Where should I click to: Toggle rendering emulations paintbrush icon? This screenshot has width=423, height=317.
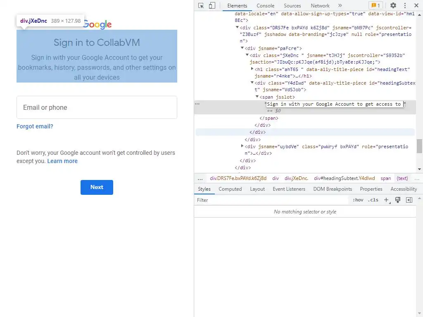click(x=398, y=200)
